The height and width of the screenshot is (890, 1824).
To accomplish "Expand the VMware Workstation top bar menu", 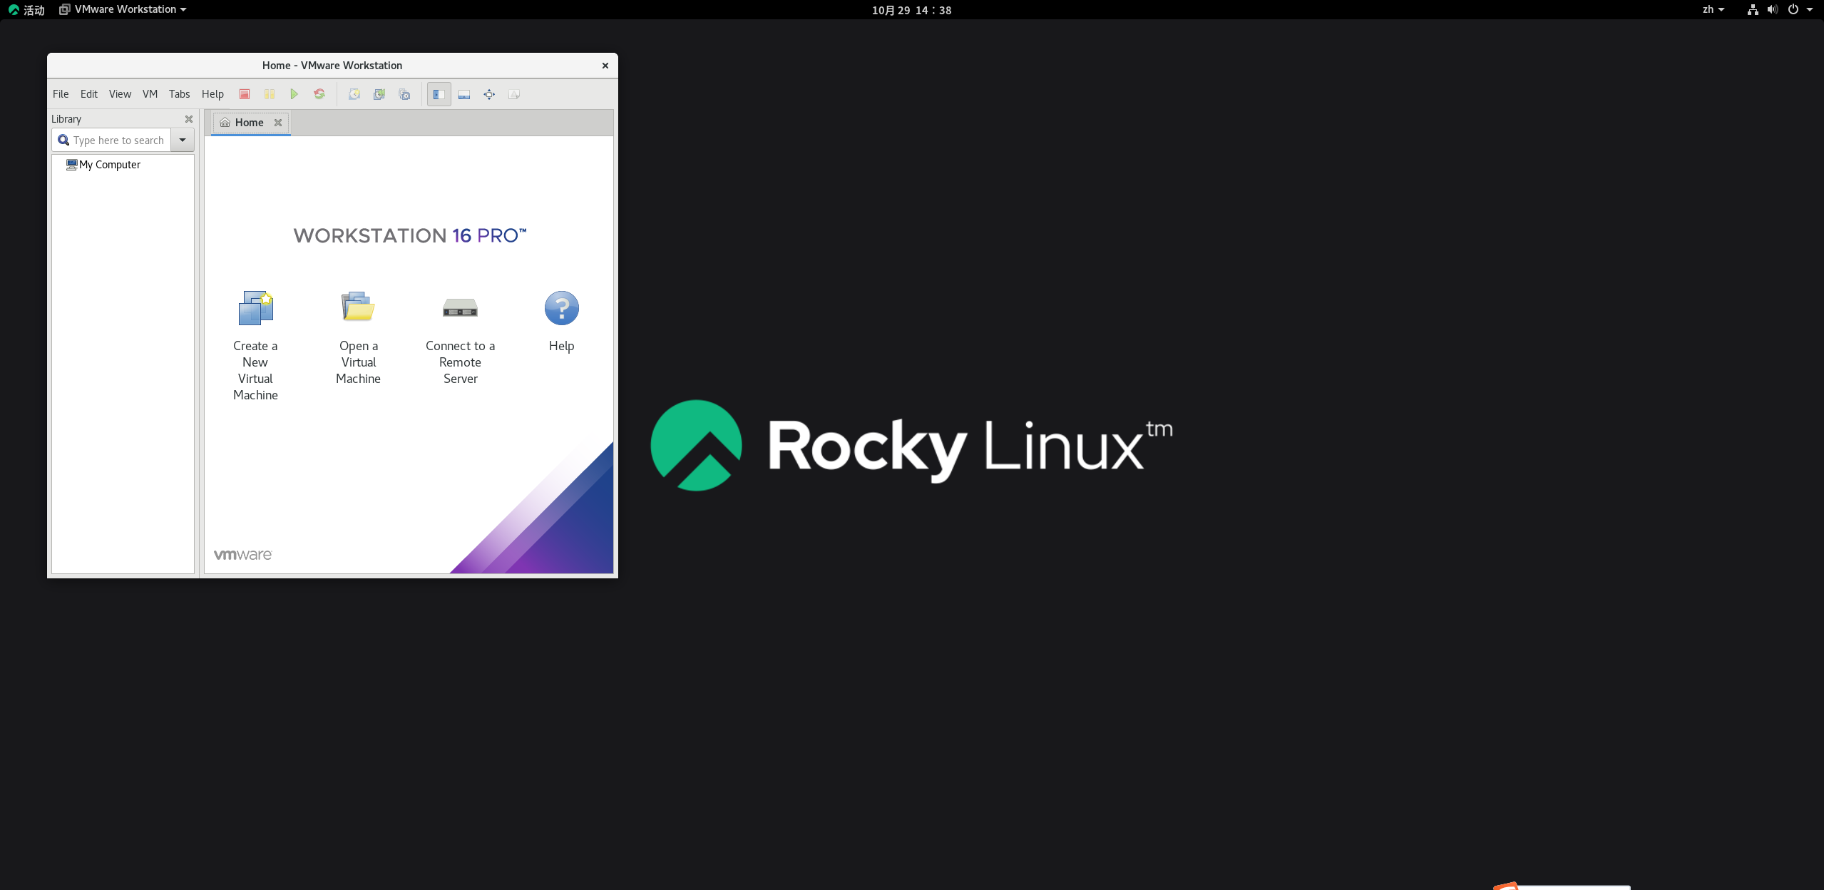I will click(x=121, y=9).
